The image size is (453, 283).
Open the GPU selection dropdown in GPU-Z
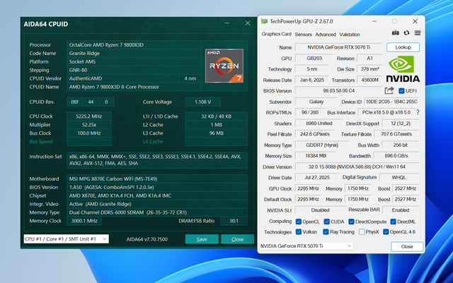pos(306,246)
